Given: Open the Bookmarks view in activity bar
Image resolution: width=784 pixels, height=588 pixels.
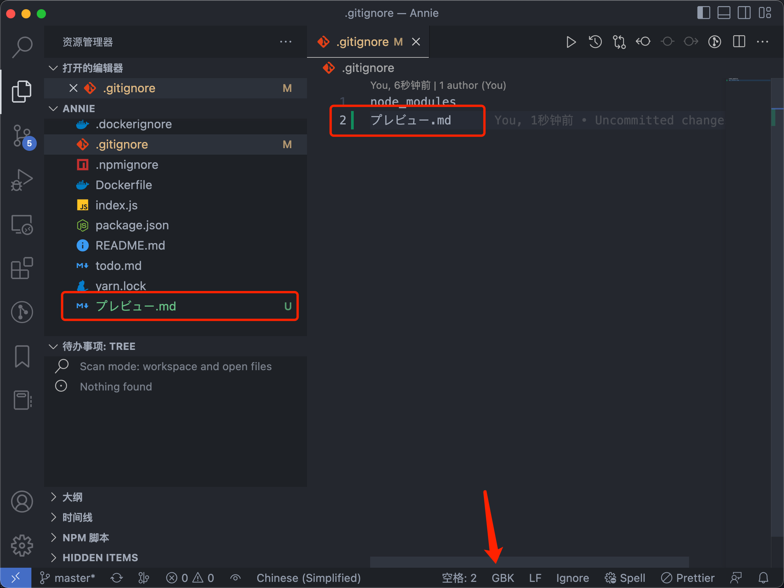Looking at the screenshot, I should tap(22, 356).
